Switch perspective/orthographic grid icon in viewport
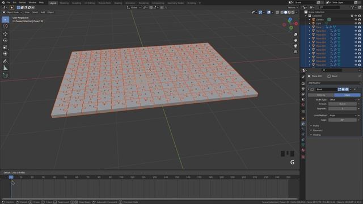This screenshot has height=204, width=363. pos(296,52)
